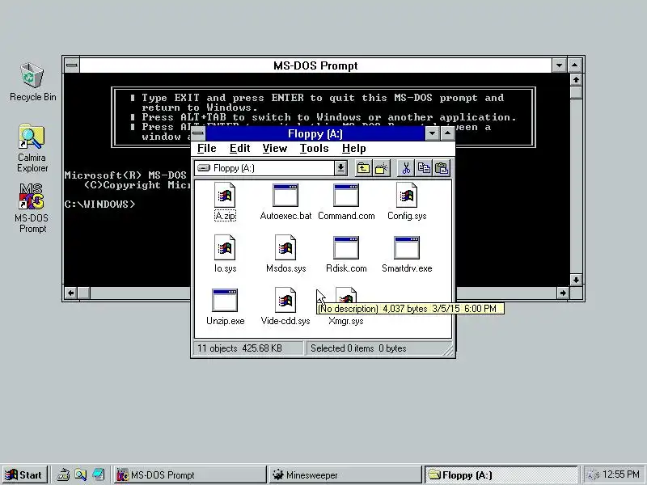Click MS-DOS Prompt vertical scrollbar up arrow

point(576,79)
